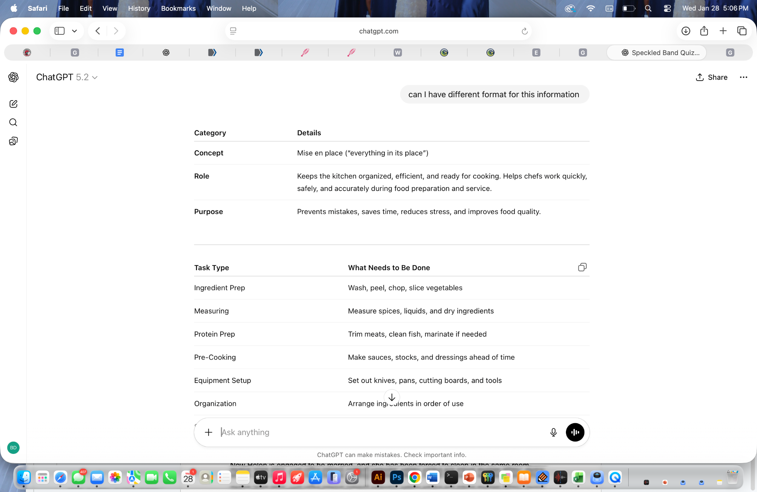Click the microphone dictation icon
The image size is (757, 492).
[x=553, y=432]
